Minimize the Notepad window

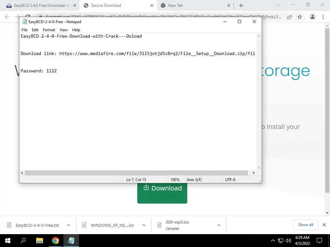click(x=225, y=22)
